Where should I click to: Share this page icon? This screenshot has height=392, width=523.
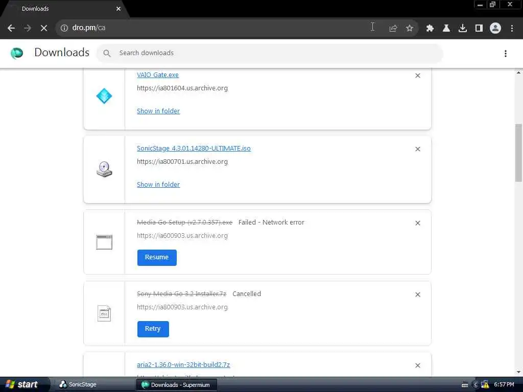393,29
